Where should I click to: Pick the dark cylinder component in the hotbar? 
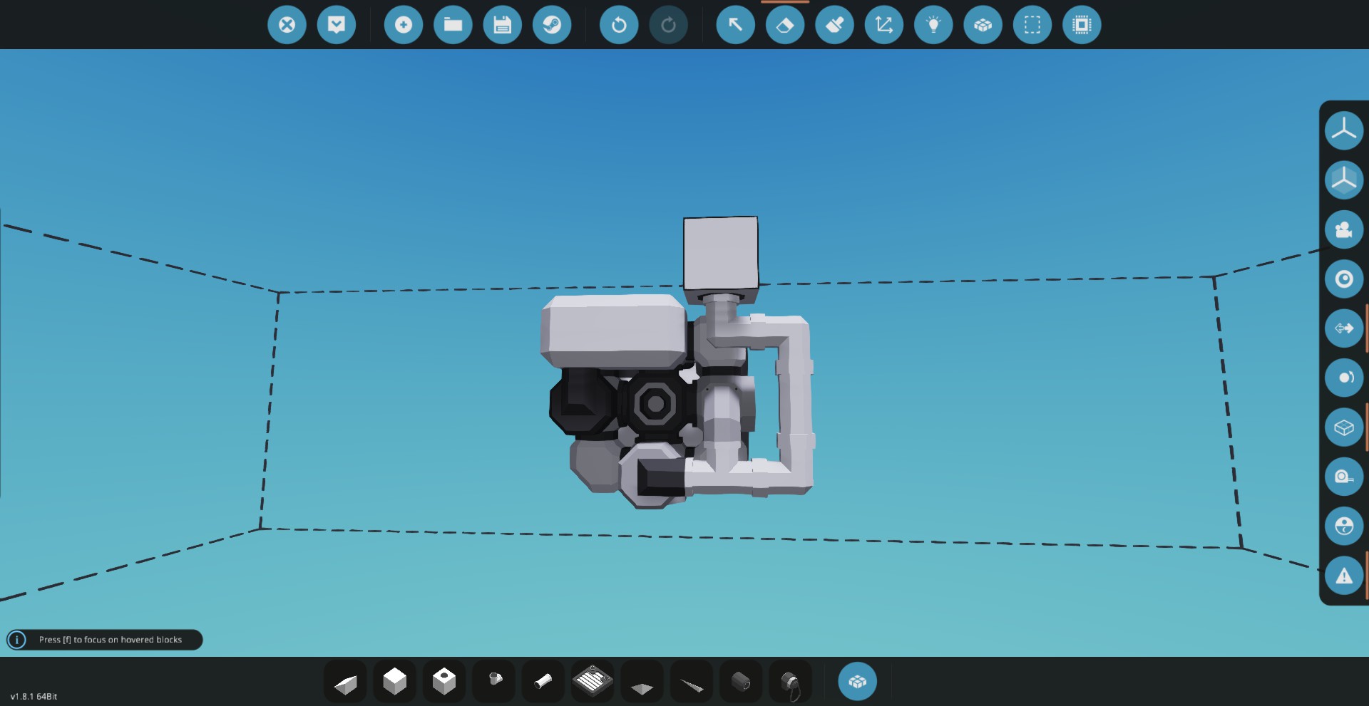click(742, 682)
